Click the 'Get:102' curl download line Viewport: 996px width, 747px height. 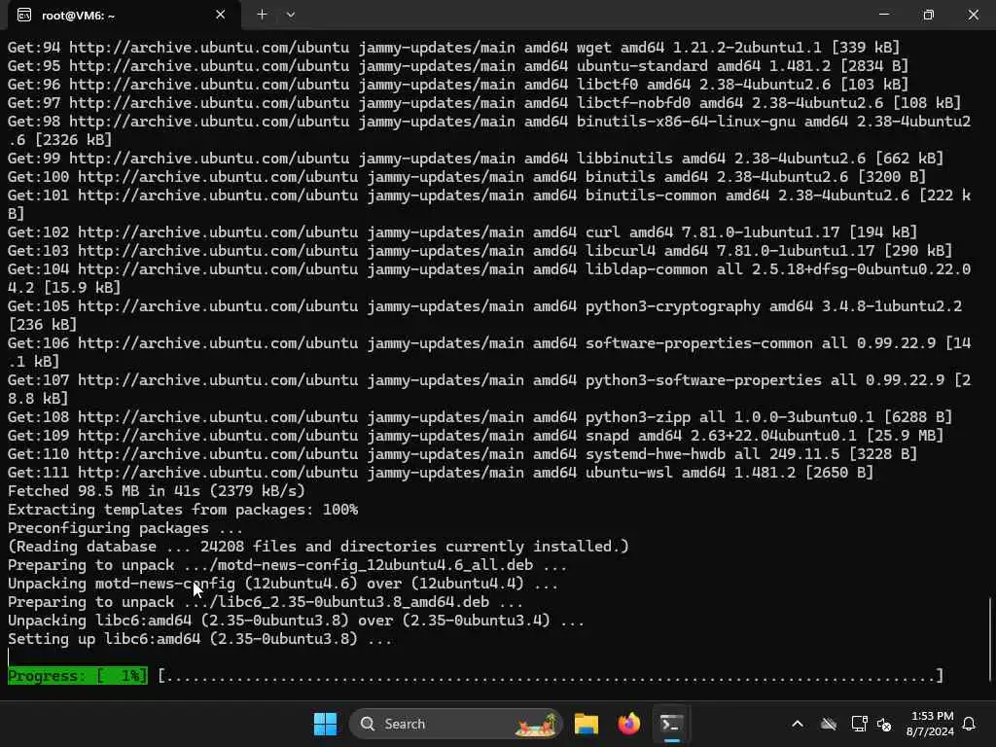[462, 232]
